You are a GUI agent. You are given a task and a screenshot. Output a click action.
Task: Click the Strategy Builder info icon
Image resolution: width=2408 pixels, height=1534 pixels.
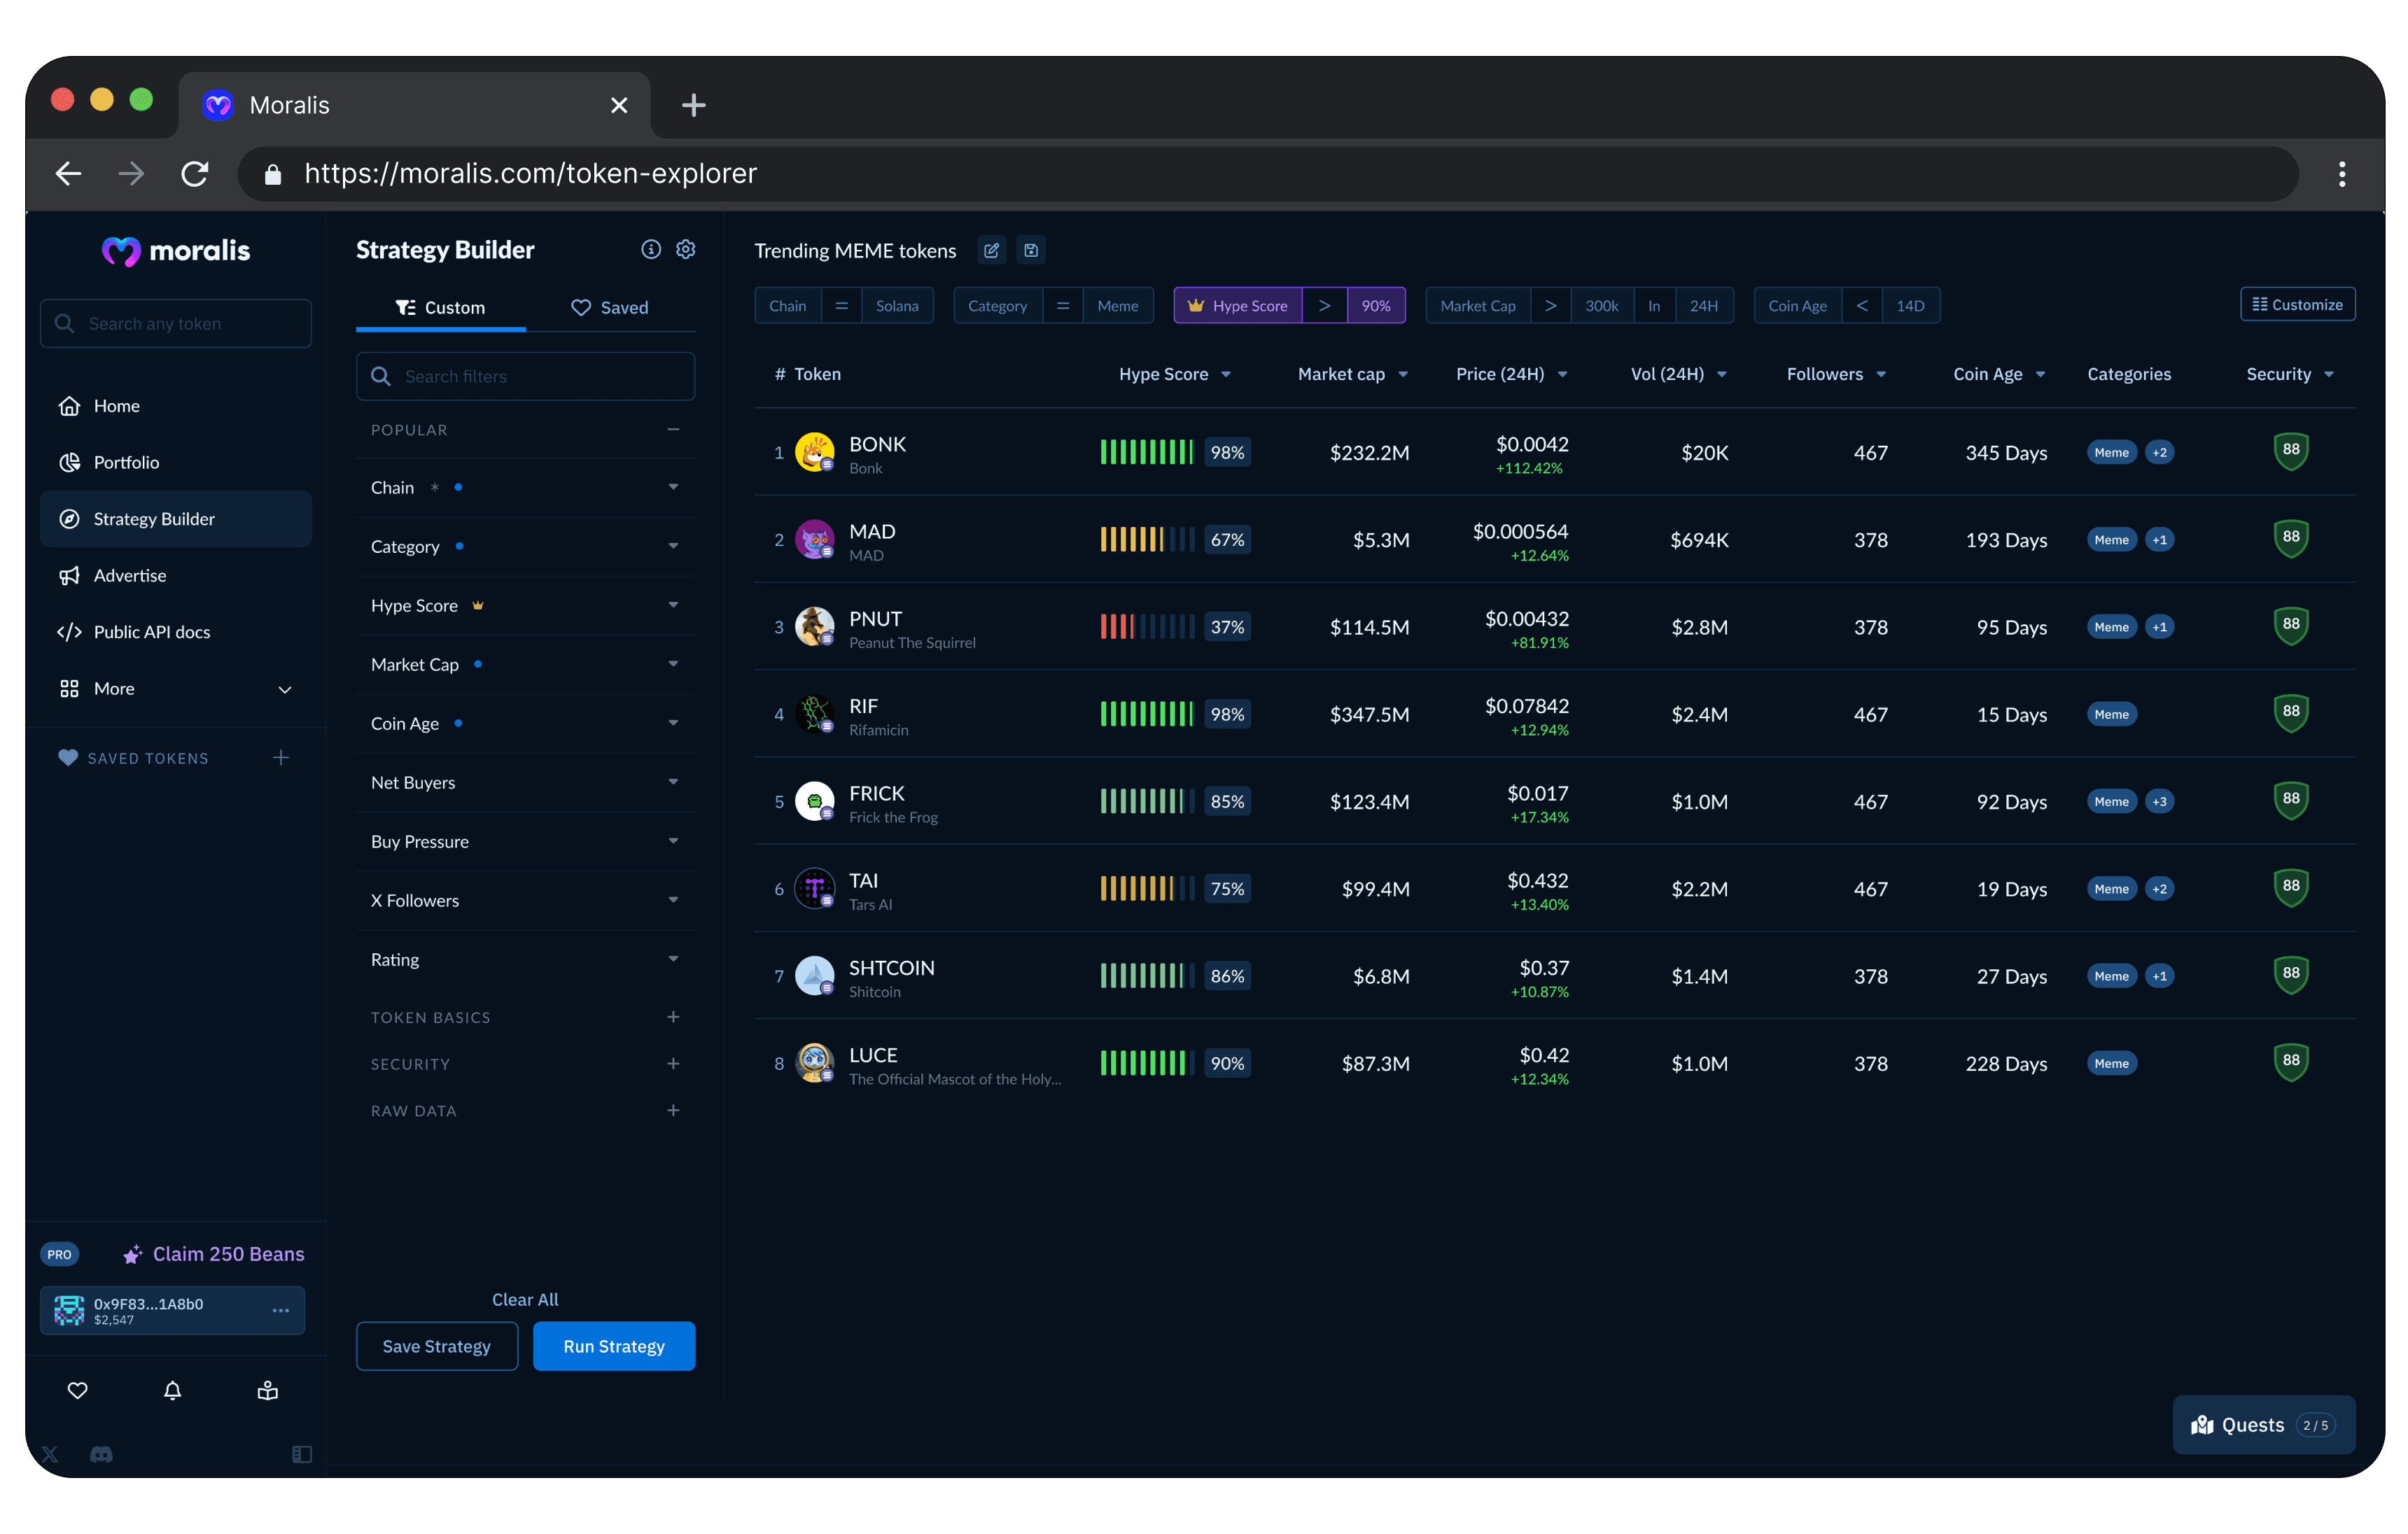[x=651, y=249]
